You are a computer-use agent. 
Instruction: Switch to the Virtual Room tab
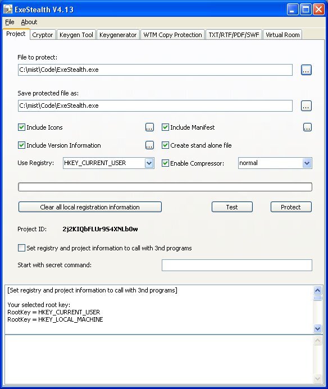pyautogui.click(x=283, y=35)
